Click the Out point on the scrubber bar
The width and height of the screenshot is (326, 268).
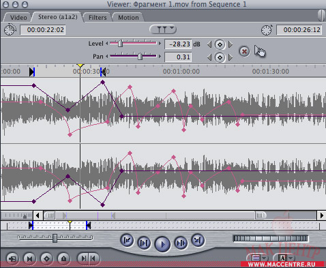point(88,226)
